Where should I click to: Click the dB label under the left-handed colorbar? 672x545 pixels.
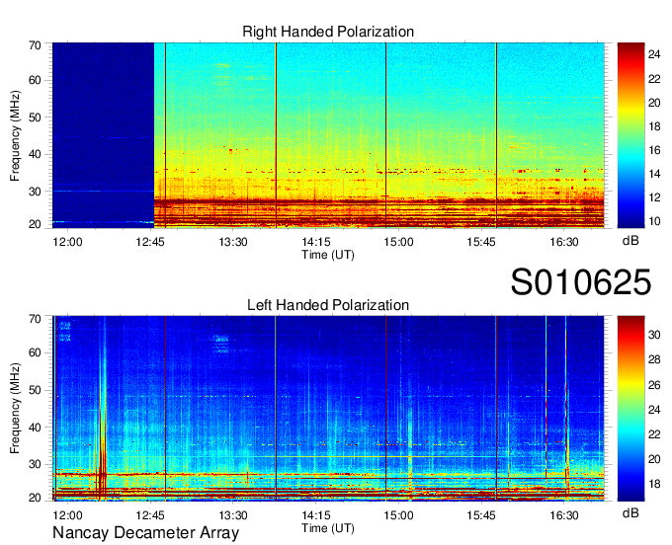[x=630, y=512]
